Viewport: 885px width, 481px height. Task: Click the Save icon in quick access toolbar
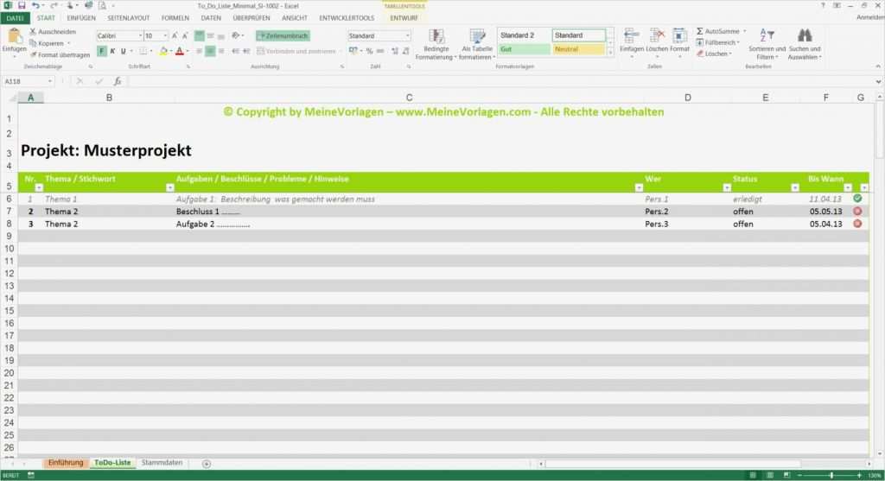(x=22, y=6)
